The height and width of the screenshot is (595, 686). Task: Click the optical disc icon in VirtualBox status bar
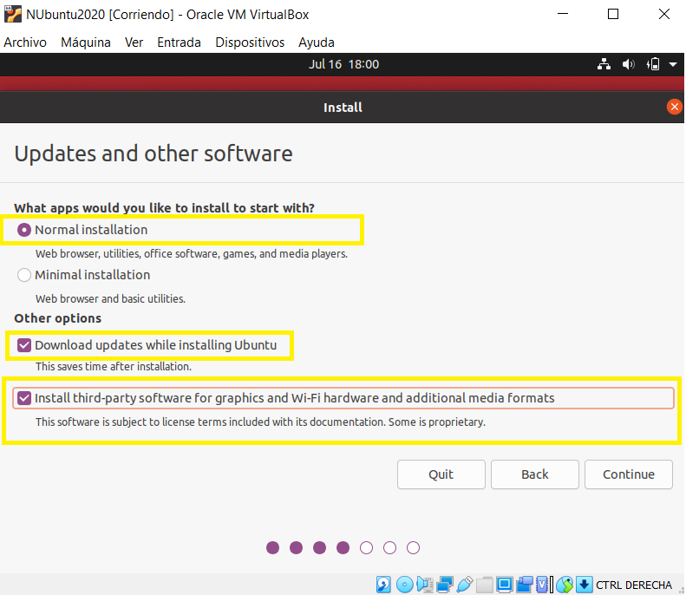coord(405,585)
